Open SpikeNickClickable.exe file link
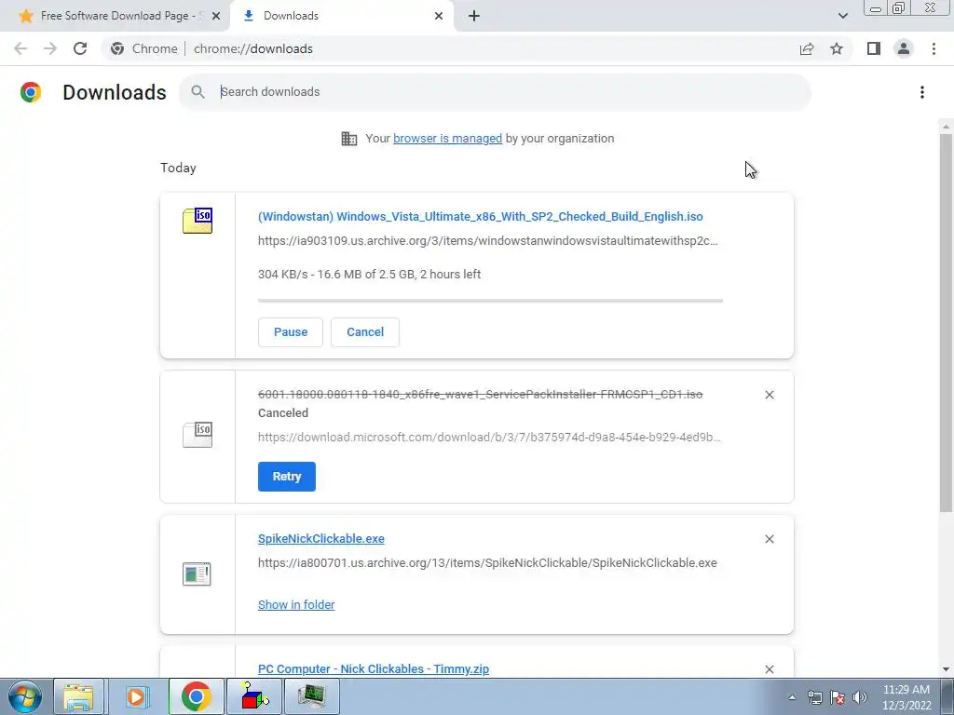The image size is (954, 715). [320, 539]
